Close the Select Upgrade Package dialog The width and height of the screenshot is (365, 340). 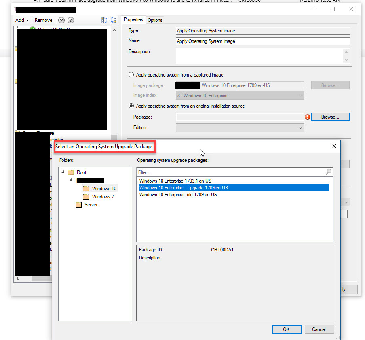[334, 146]
